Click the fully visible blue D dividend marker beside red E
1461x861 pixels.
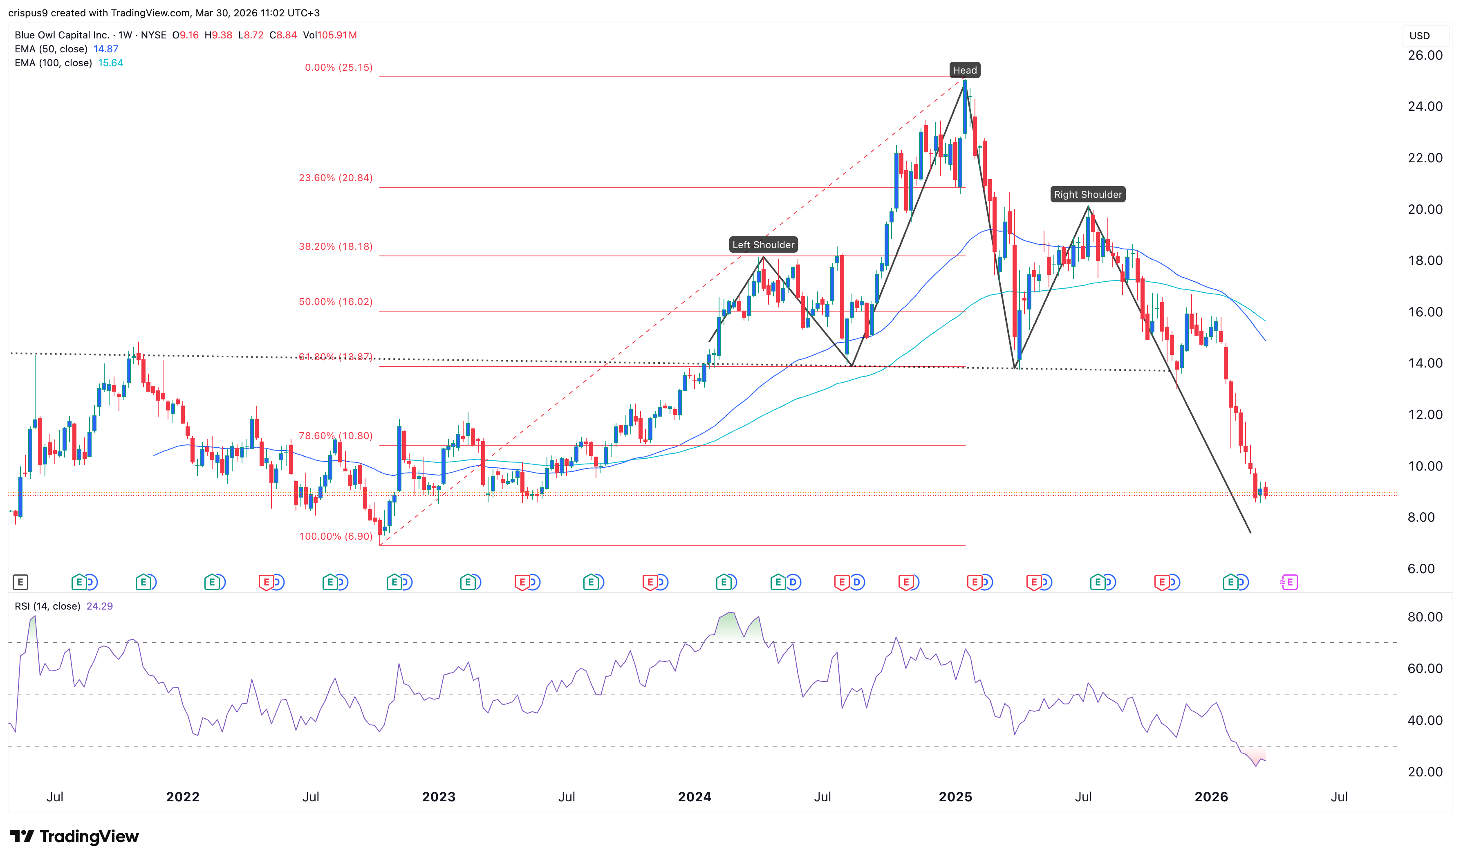pos(857,582)
